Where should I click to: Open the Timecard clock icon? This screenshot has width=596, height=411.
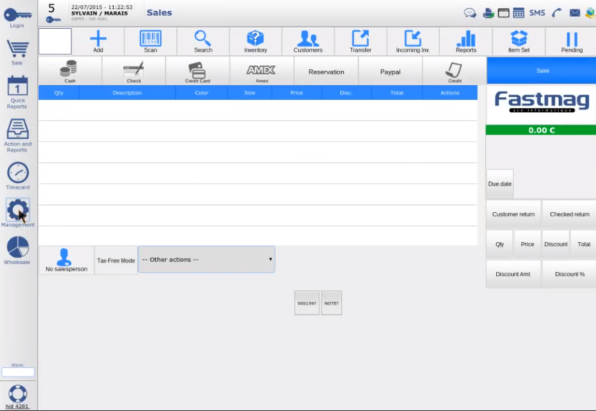(17, 174)
